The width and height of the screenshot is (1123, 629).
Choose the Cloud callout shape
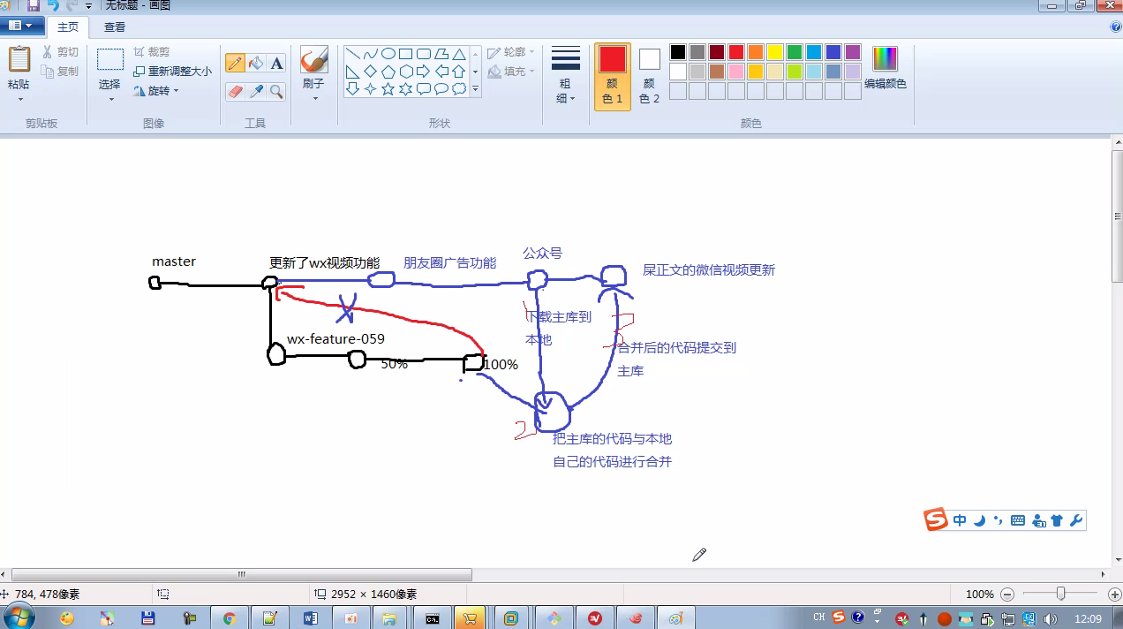459,89
